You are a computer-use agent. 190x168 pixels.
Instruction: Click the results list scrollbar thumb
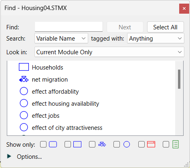click(179, 79)
